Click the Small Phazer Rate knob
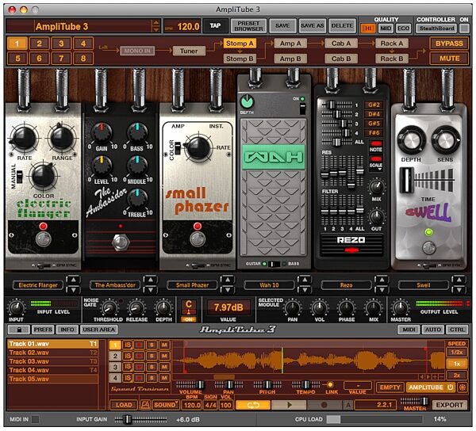Viewport: 476px width, 431px height. (x=198, y=148)
